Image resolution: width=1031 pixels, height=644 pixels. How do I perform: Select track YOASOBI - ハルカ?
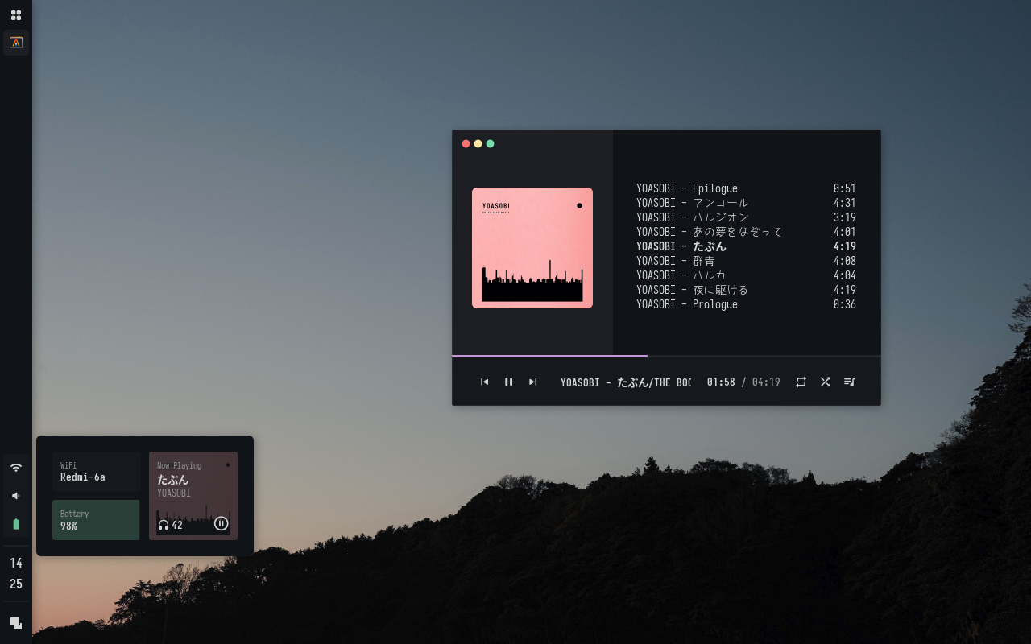coord(746,275)
